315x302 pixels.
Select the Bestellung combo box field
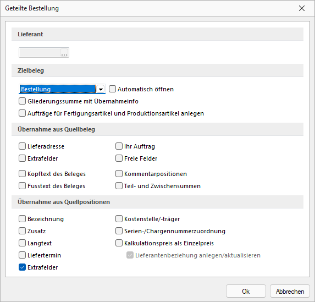point(62,89)
